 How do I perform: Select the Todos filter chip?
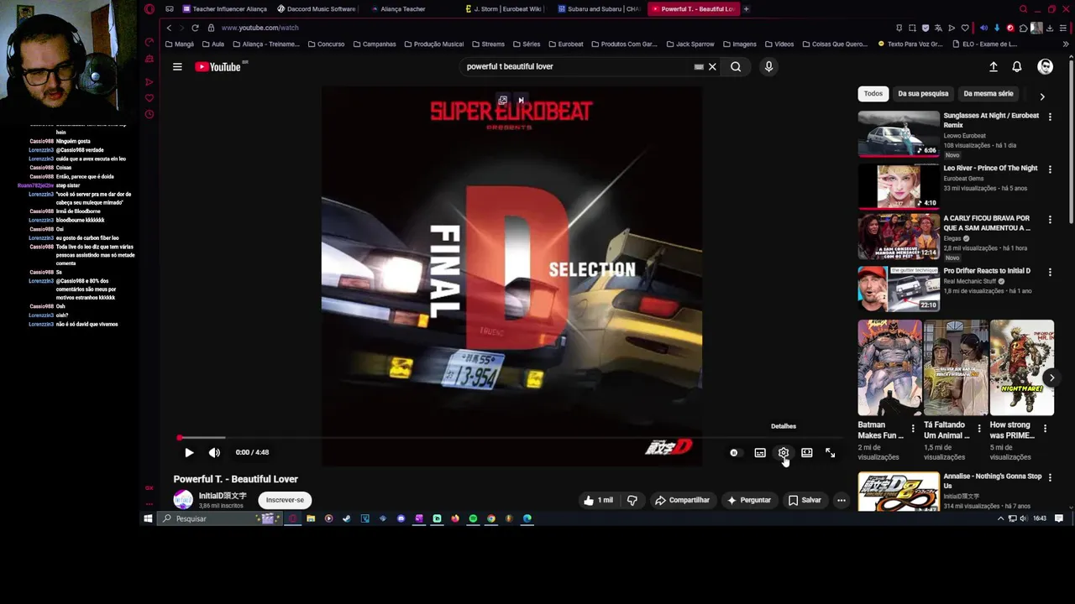(873, 94)
